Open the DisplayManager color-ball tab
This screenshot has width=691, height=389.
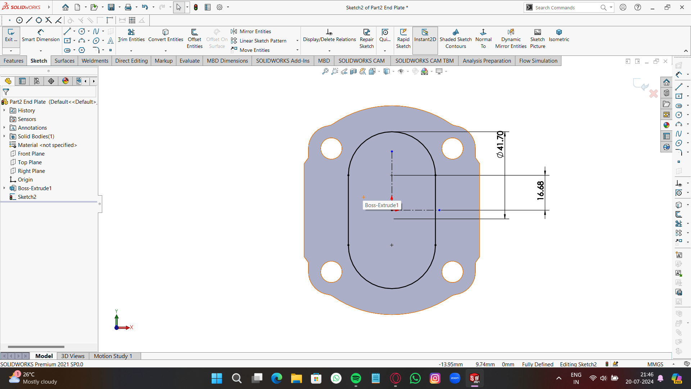(x=66, y=81)
